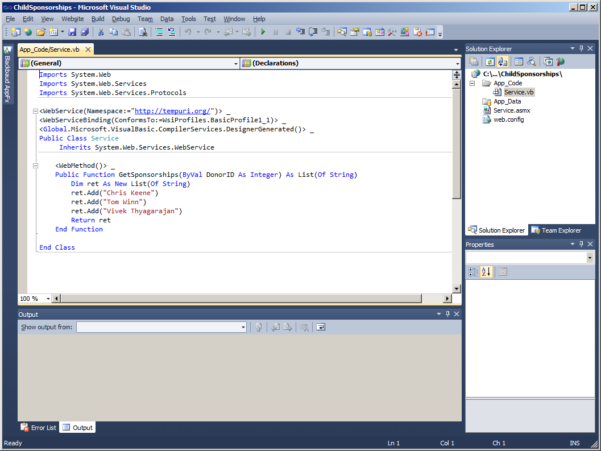
Task: Open the File menu
Action: [x=10, y=19]
